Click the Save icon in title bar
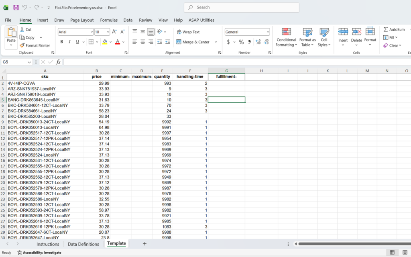Screen dimensions: 411x257 16,8
